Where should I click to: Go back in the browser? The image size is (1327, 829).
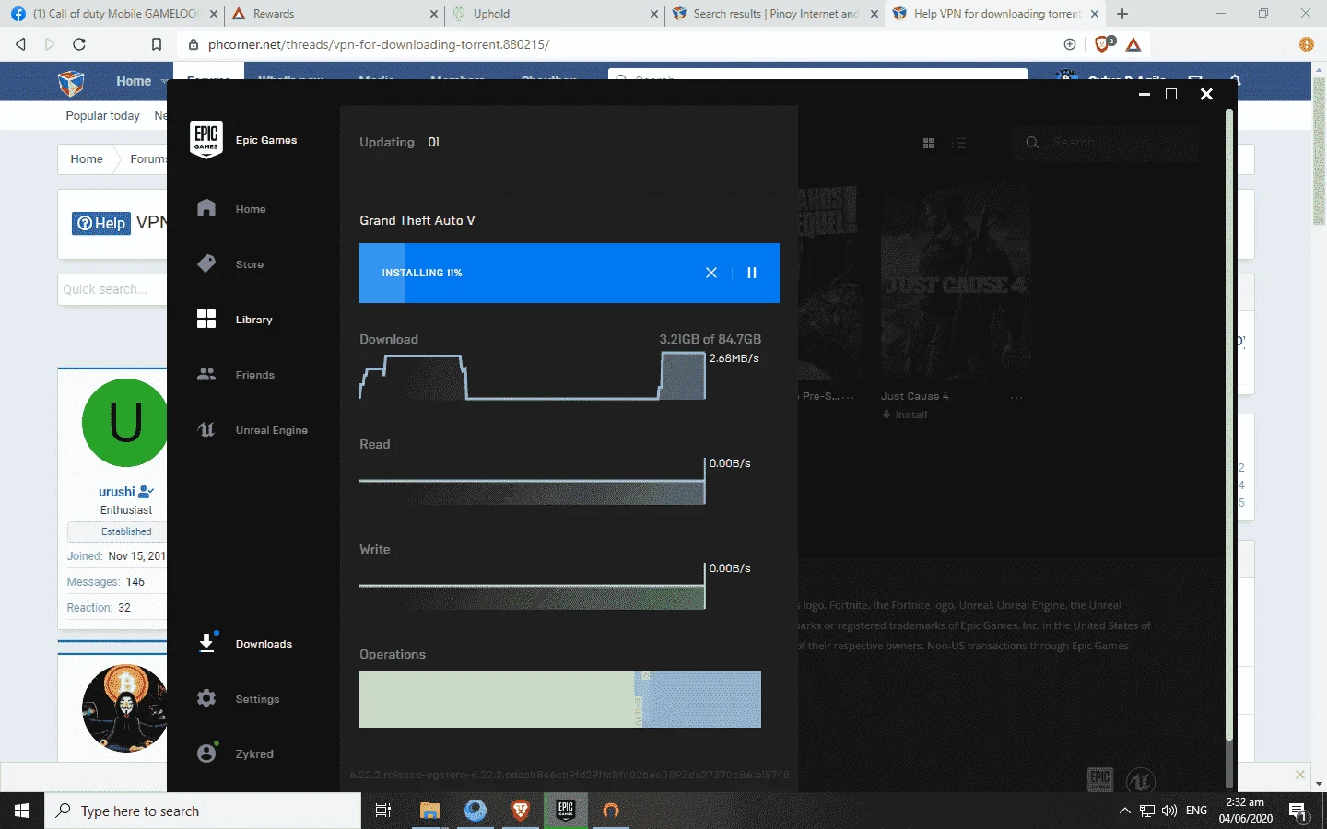tap(21, 44)
